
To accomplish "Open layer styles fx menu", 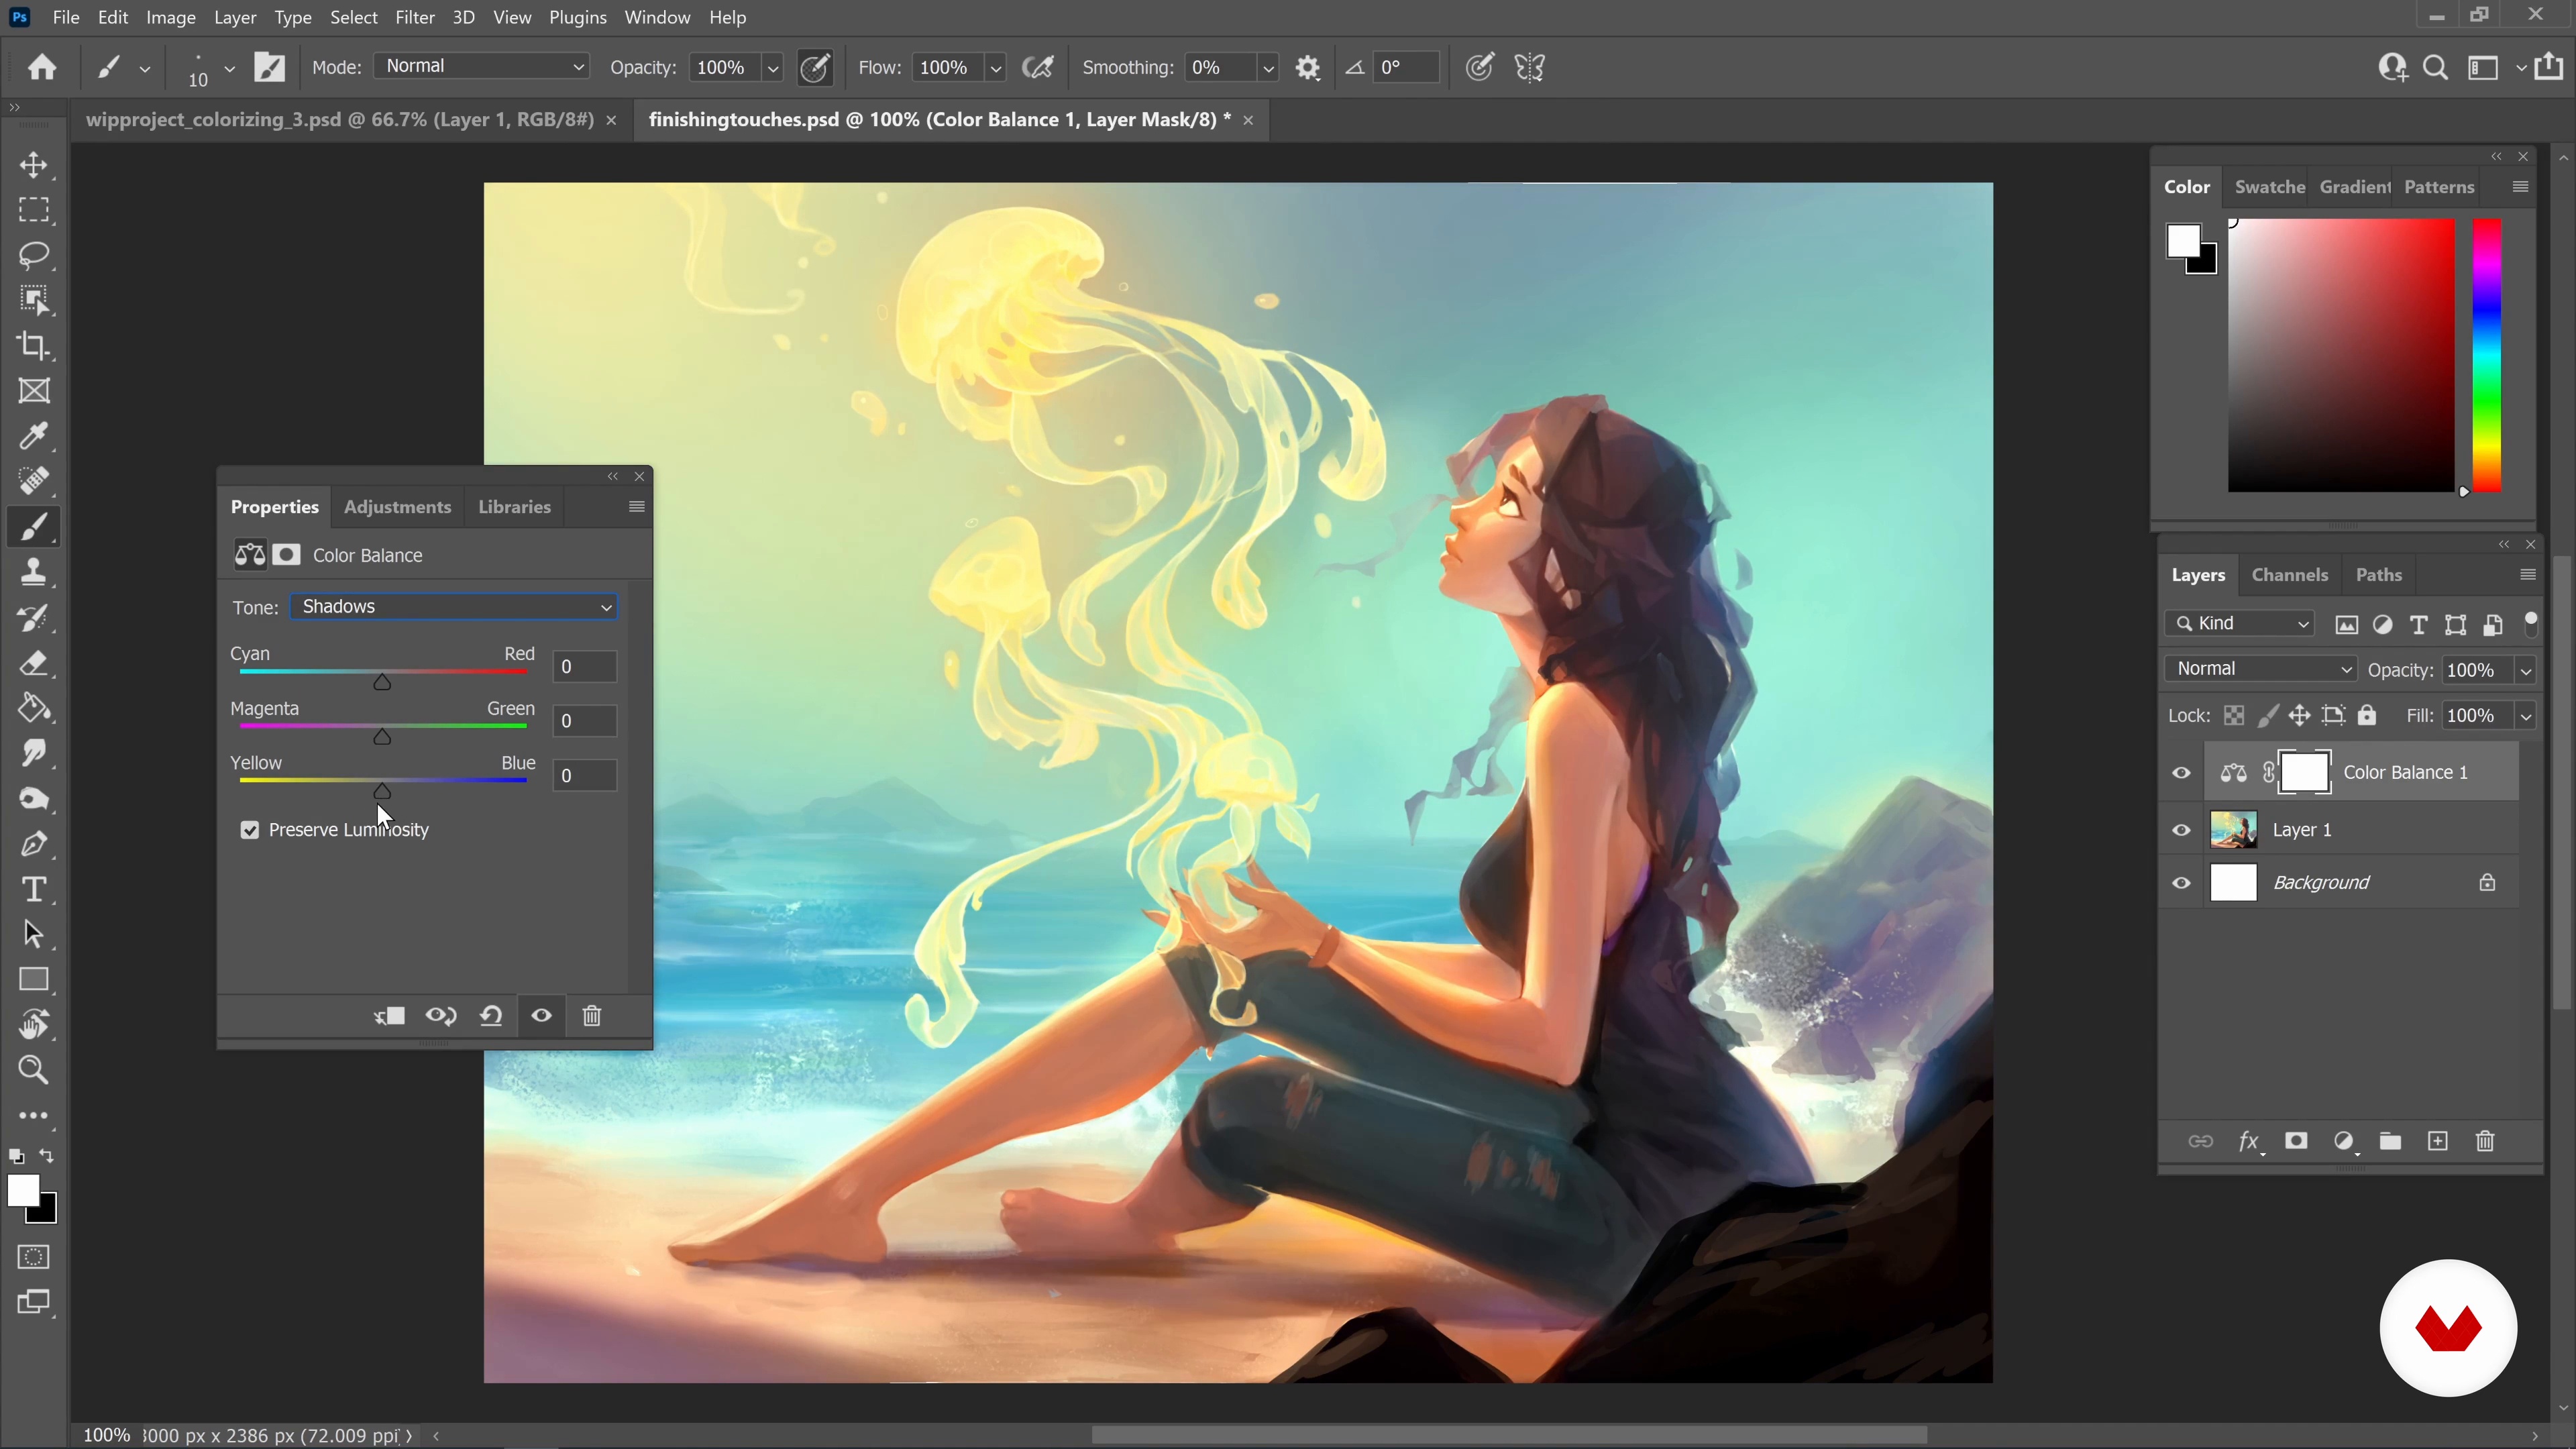I will coord(2250,1141).
